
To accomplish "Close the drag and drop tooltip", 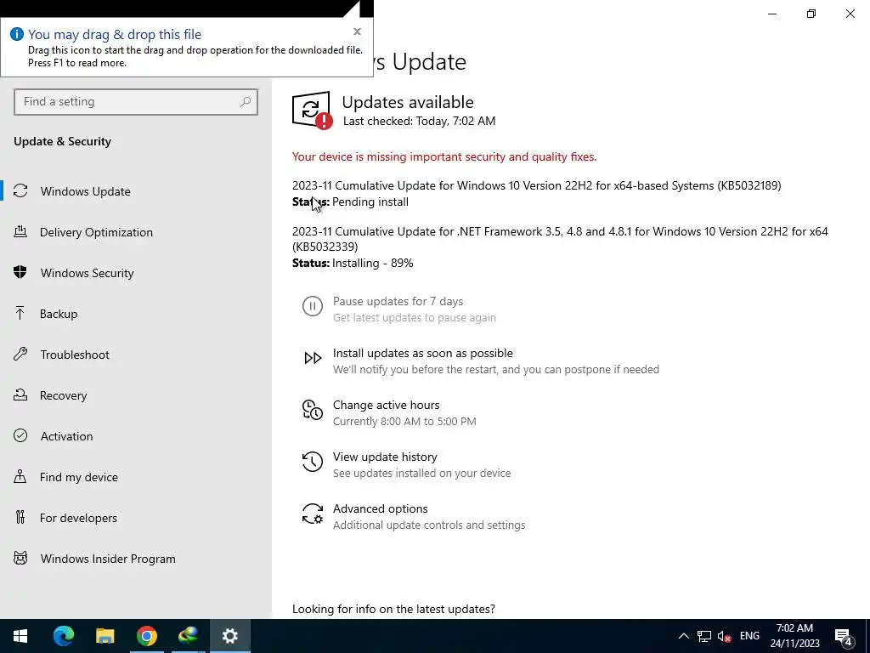I will [358, 31].
